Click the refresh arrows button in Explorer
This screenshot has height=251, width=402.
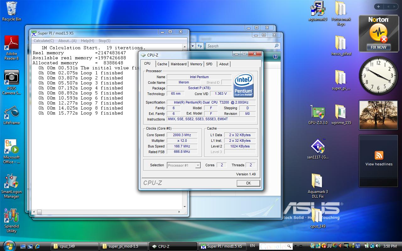200,46
